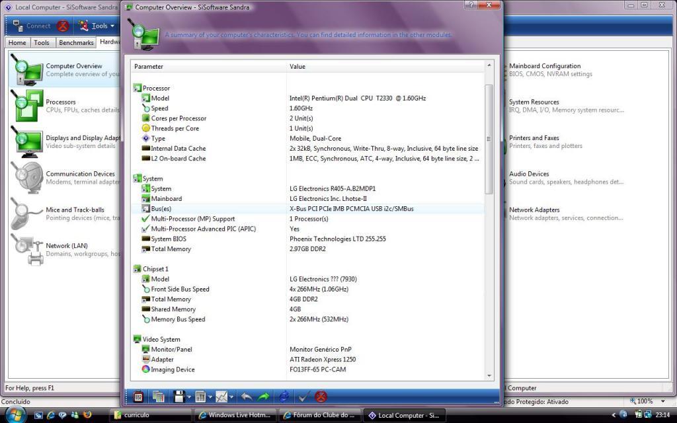Open the save icon's dropdown arrow
677x423 pixels.
(188, 397)
